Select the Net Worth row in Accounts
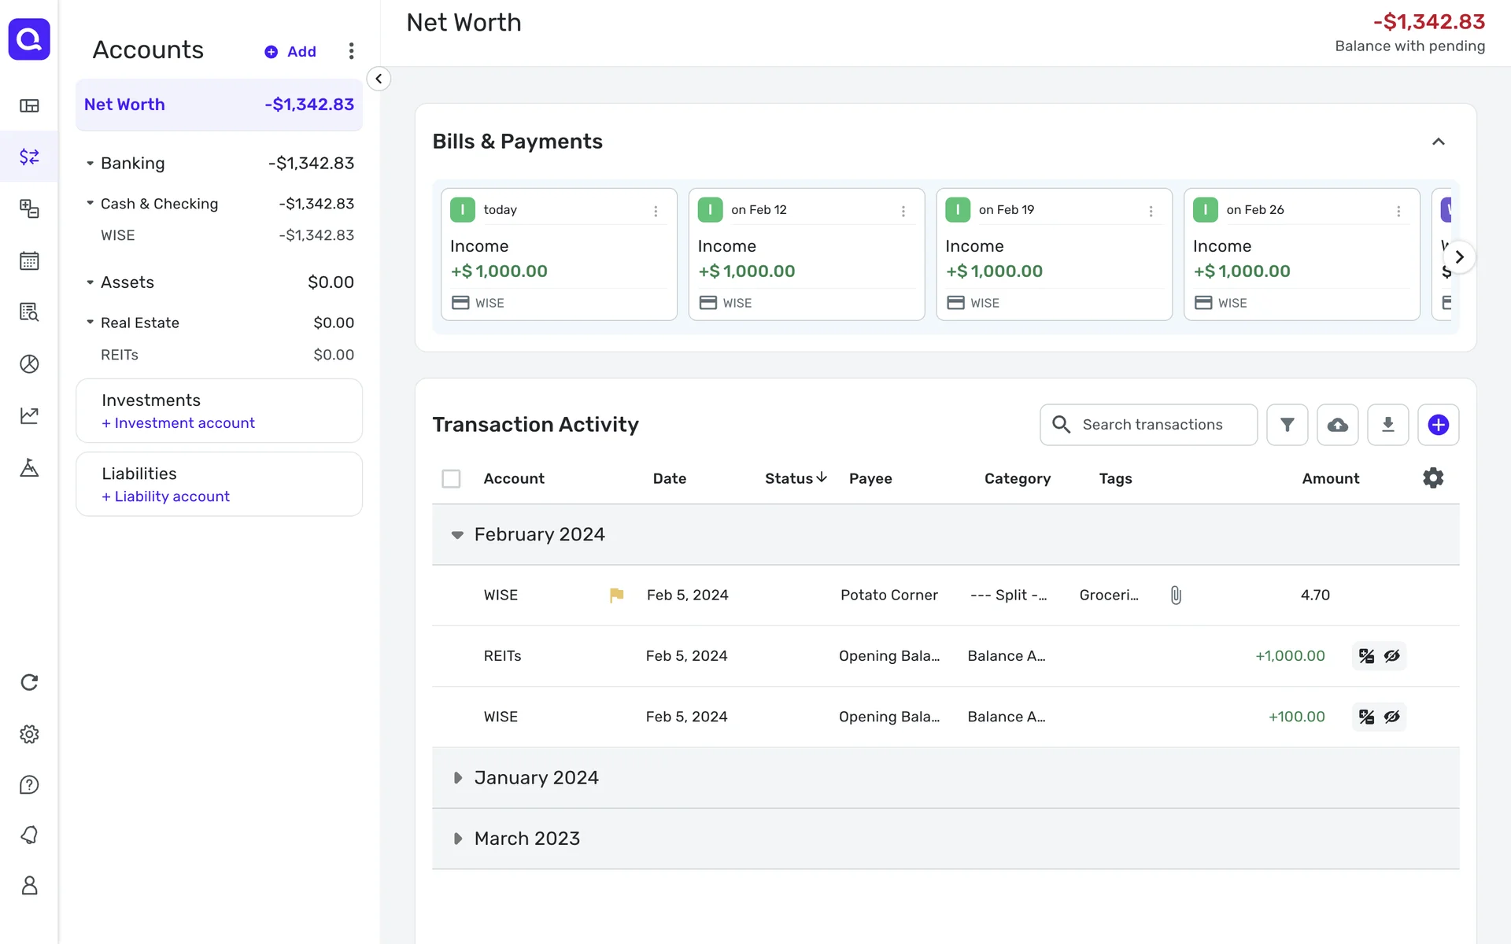This screenshot has height=944, width=1511. 219,105
